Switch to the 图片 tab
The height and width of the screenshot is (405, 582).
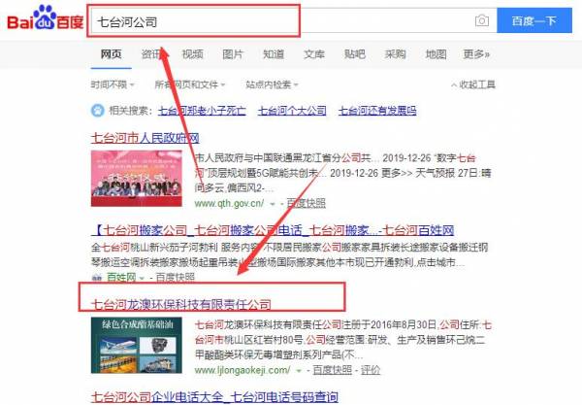pyautogui.click(x=233, y=54)
